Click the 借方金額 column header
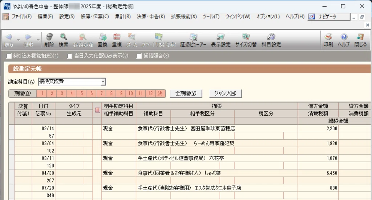The width and height of the screenshot is (372, 200). coord(318,106)
